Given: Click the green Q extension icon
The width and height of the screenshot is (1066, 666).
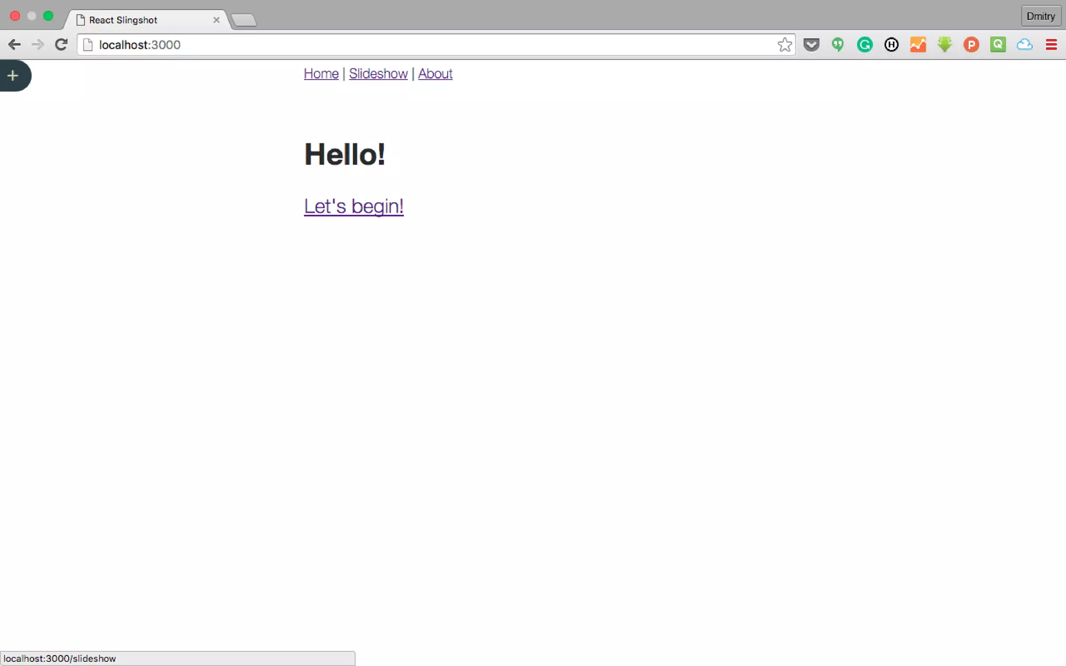Looking at the screenshot, I should click(x=998, y=45).
